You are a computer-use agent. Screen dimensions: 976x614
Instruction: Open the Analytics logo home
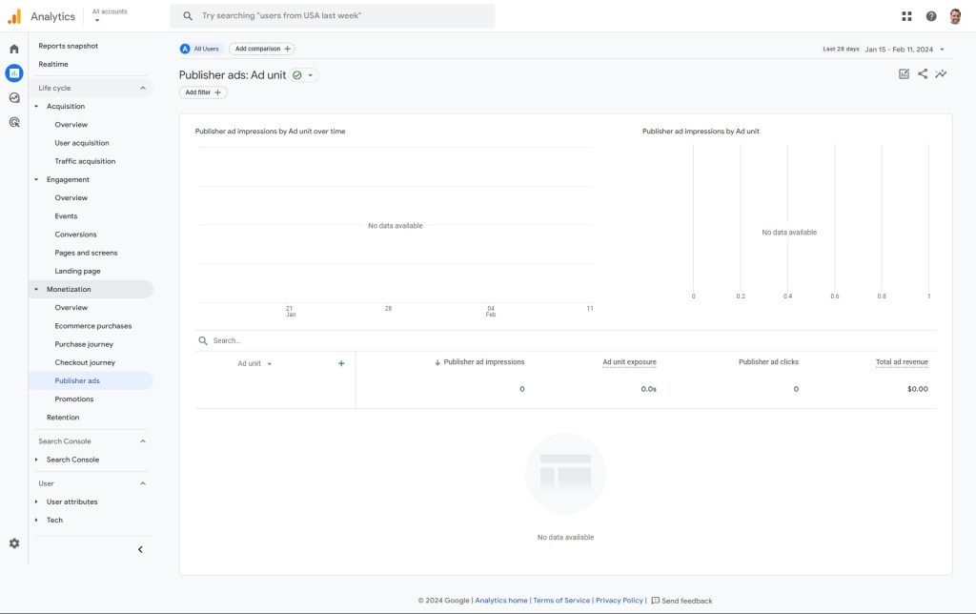(x=14, y=16)
